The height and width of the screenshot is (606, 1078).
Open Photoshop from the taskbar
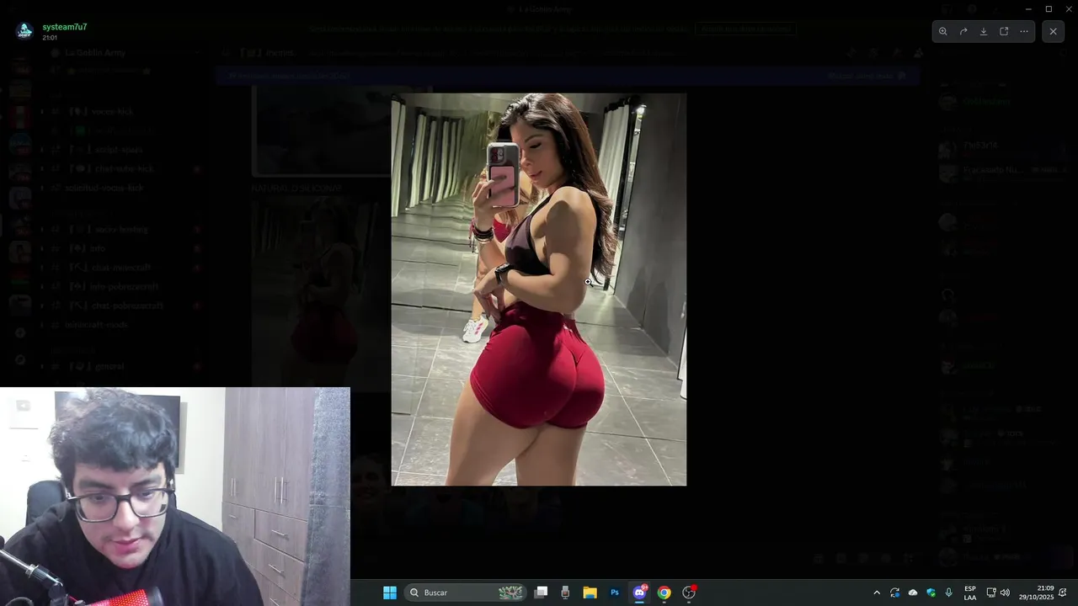pos(615,593)
